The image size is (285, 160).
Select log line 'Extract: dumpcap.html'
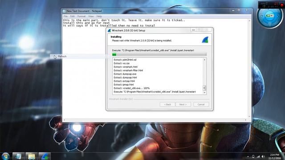[125, 78]
